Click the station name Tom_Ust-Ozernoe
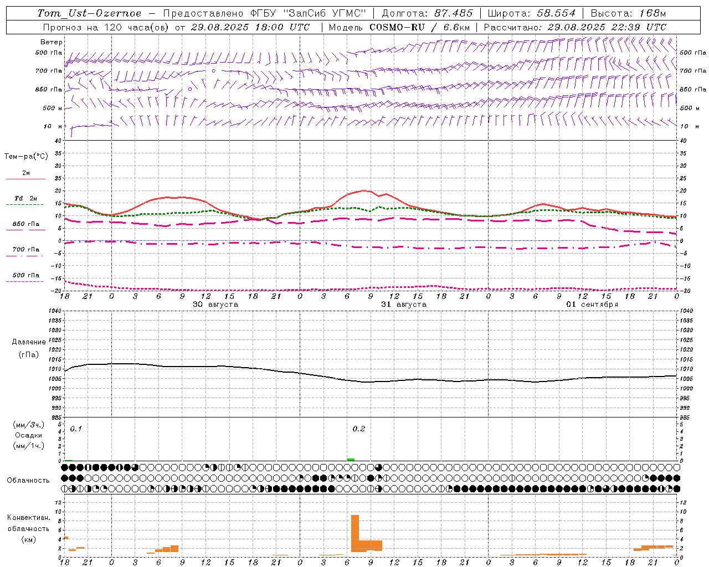The height and width of the screenshot is (567, 709). [89, 13]
